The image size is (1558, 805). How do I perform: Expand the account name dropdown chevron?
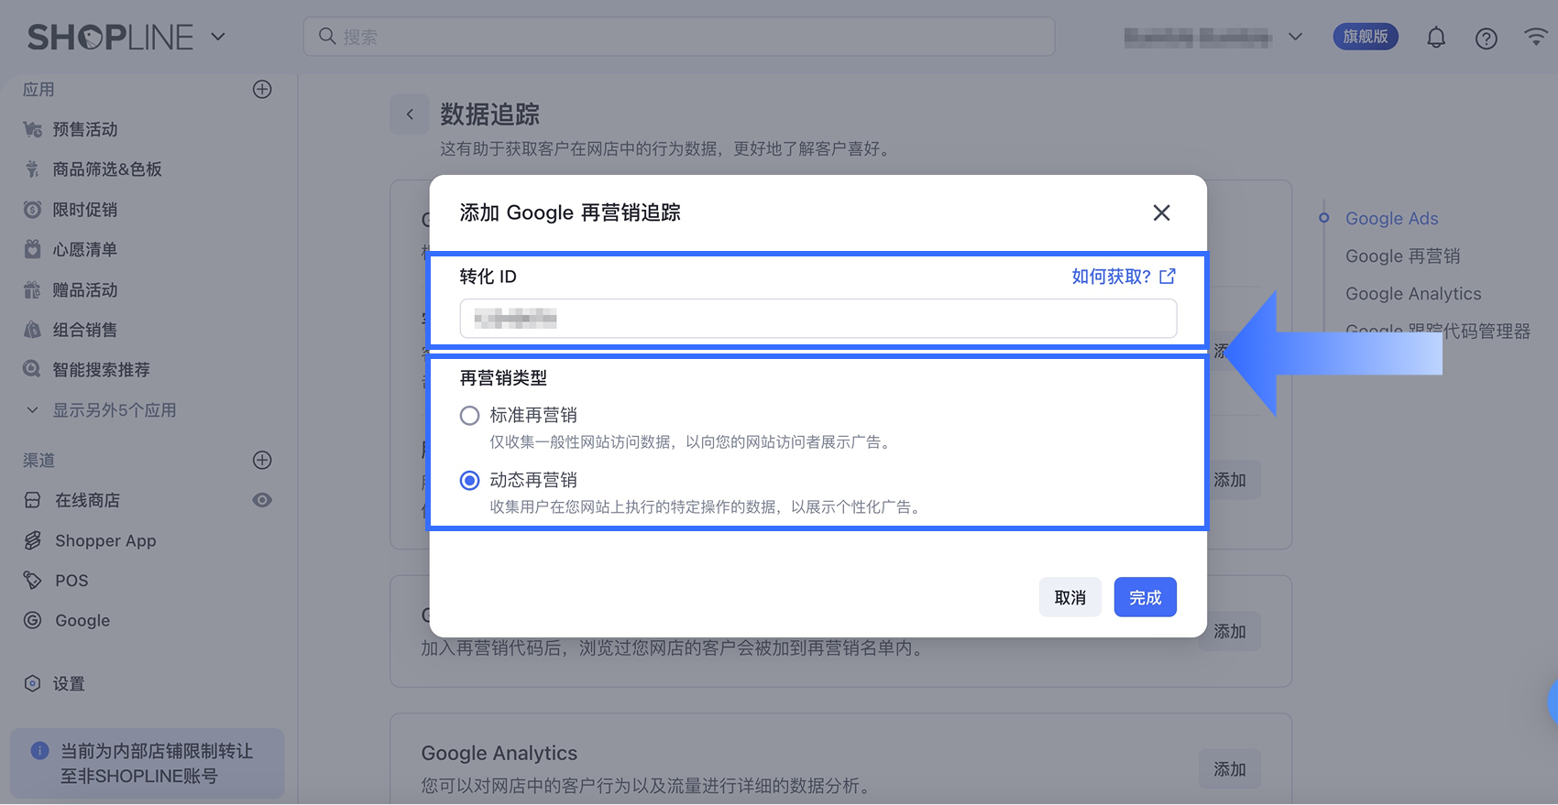pos(1295,37)
